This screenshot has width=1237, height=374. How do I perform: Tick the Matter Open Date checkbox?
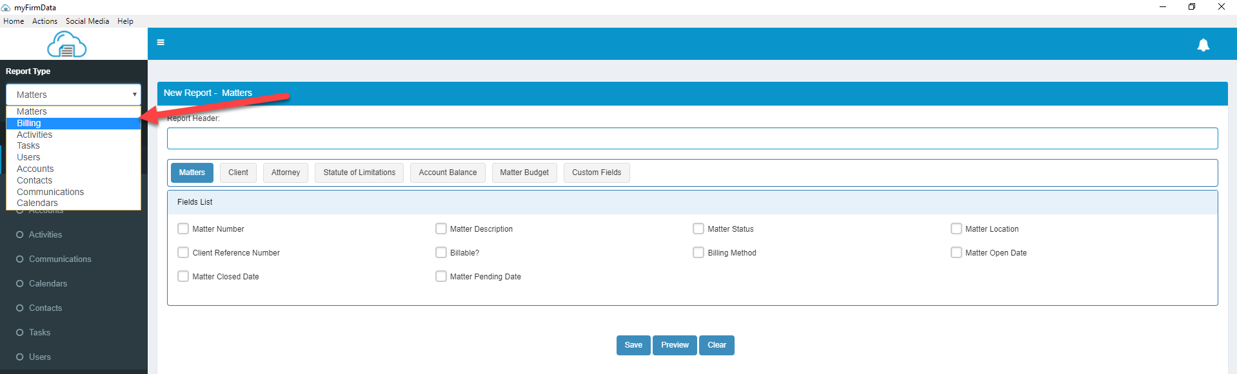tap(956, 252)
